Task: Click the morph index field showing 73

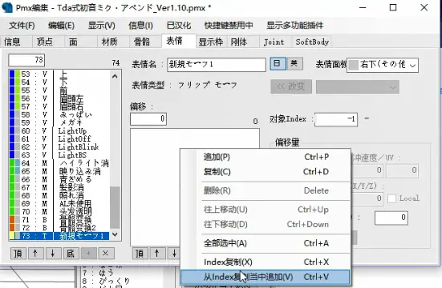Action: (x=26, y=60)
